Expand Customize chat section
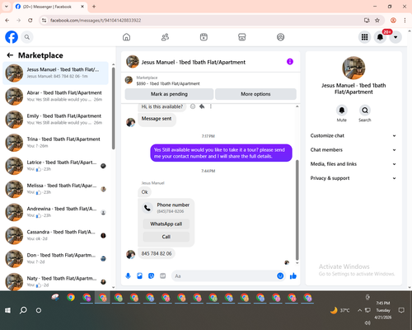This screenshot has height=330, width=412. 353,135
